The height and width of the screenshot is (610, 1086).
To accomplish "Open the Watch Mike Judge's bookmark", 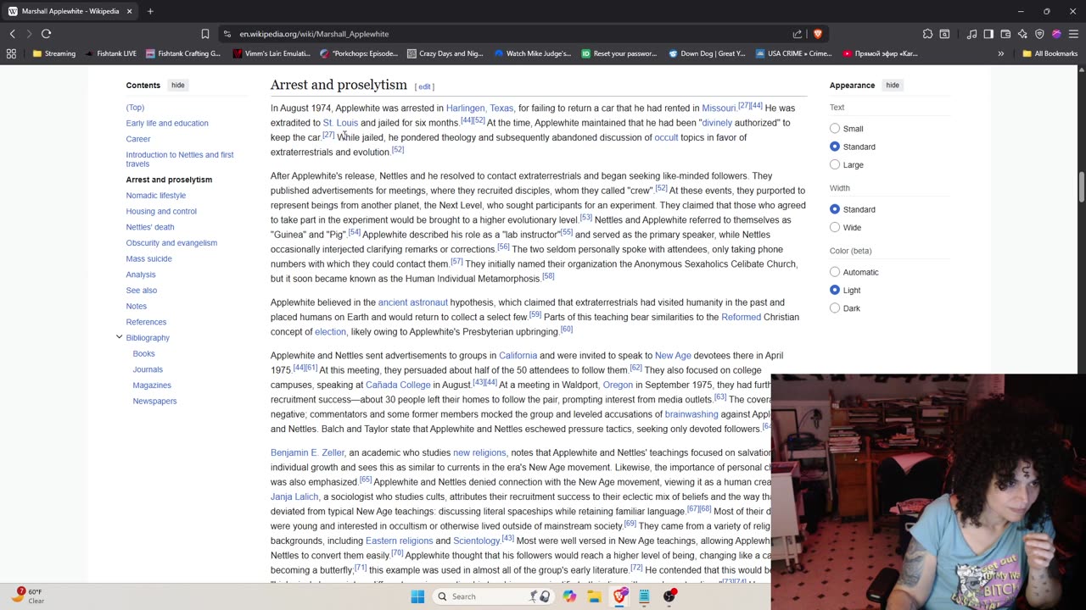I will [533, 53].
